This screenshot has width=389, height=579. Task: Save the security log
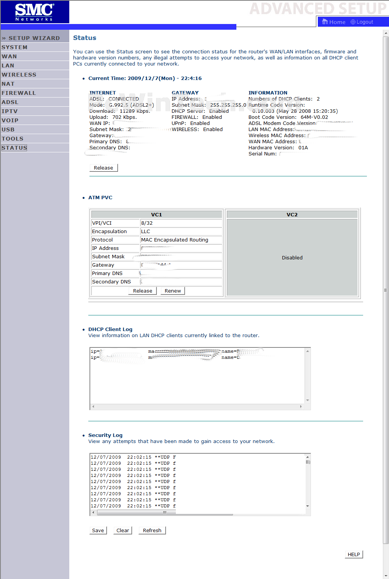pos(98,530)
